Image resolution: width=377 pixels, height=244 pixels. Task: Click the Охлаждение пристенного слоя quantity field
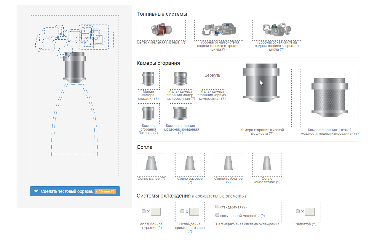pos(194,212)
